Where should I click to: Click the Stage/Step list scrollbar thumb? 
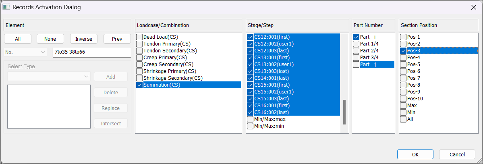coord(344,112)
